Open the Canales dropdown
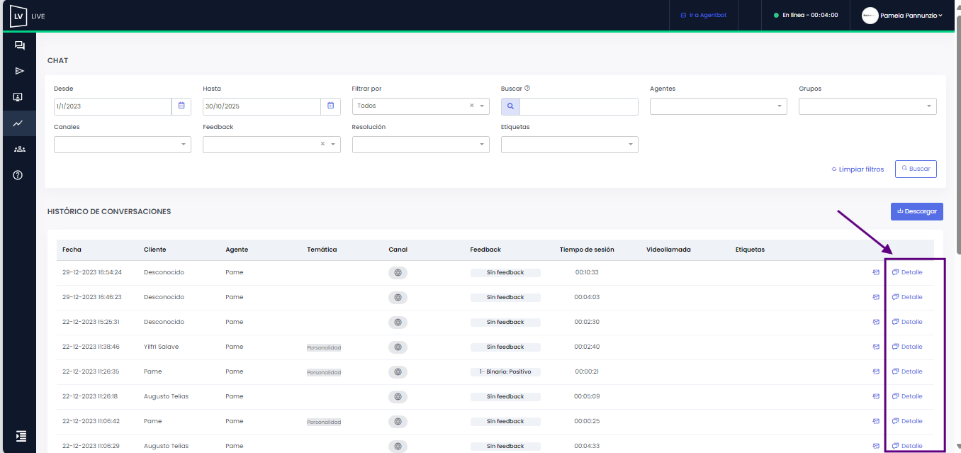This screenshot has height=453, width=961. coord(123,145)
